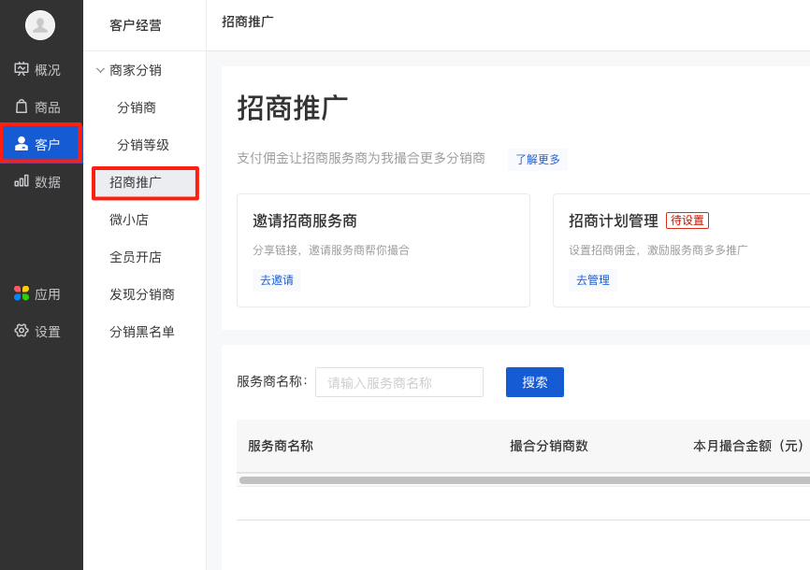This screenshot has width=810, height=570.
Task: Open 全员开店 in the sidebar
Action: tap(136, 257)
